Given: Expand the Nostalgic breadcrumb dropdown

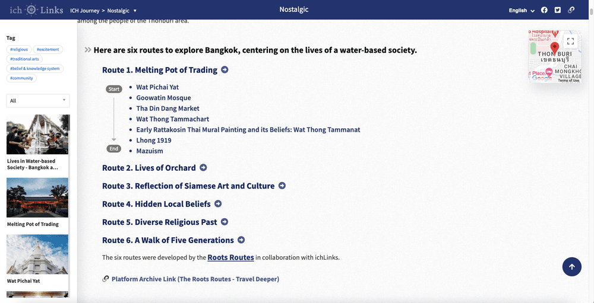Looking at the screenshot, I should (122, 11).
